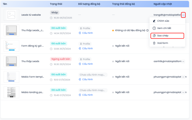Viewport: 192px width, 120px height.
Task: Click the Profile badge in Thu thập Leads_c row
Action: pyautogui.click(x=85, y=28)
